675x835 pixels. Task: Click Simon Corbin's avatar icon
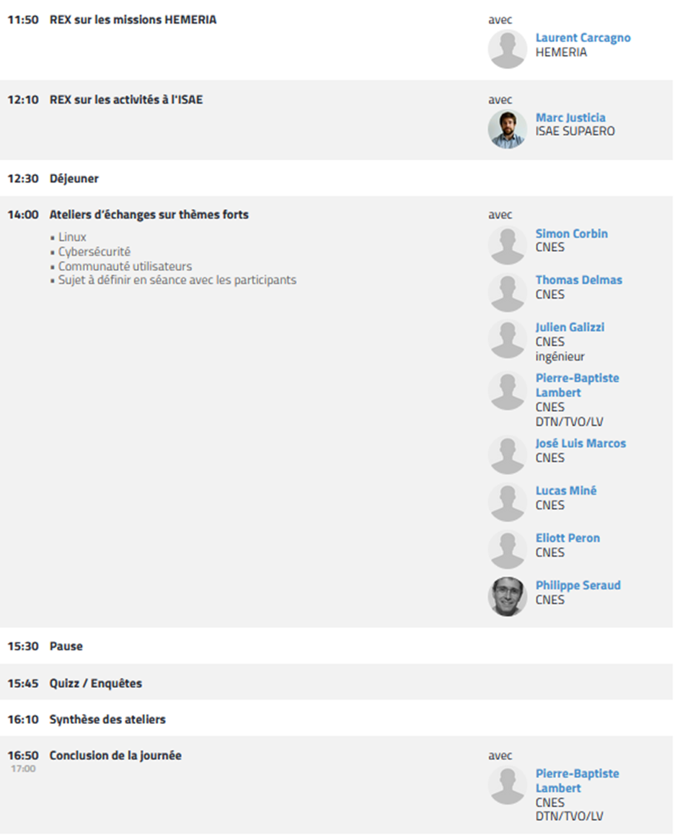(507, 245)
